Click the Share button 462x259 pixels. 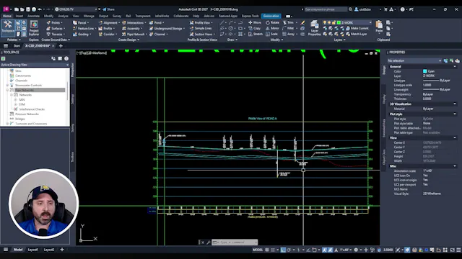pos(108,9)
